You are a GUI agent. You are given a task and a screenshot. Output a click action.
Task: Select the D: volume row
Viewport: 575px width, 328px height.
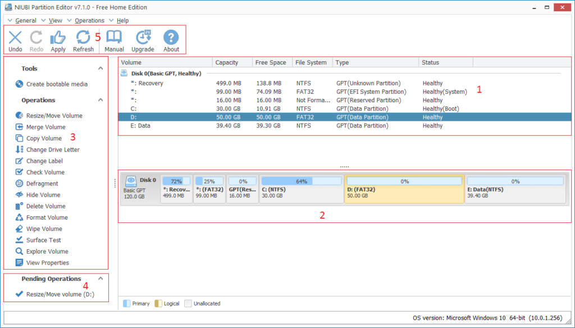[345, 117]
